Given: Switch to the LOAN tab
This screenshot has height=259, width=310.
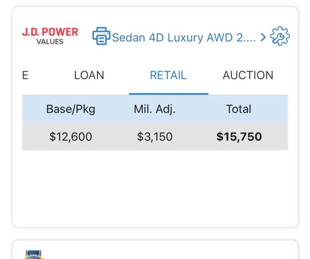Looking at the screenshot, I should pos(89,75).
